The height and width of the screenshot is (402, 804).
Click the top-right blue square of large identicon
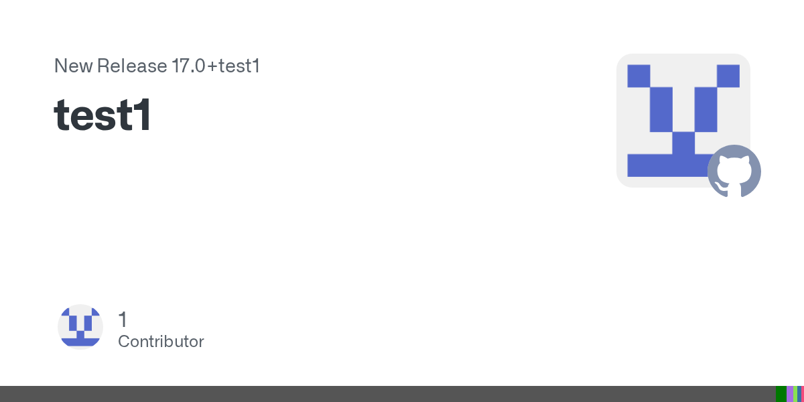(728, 76)
